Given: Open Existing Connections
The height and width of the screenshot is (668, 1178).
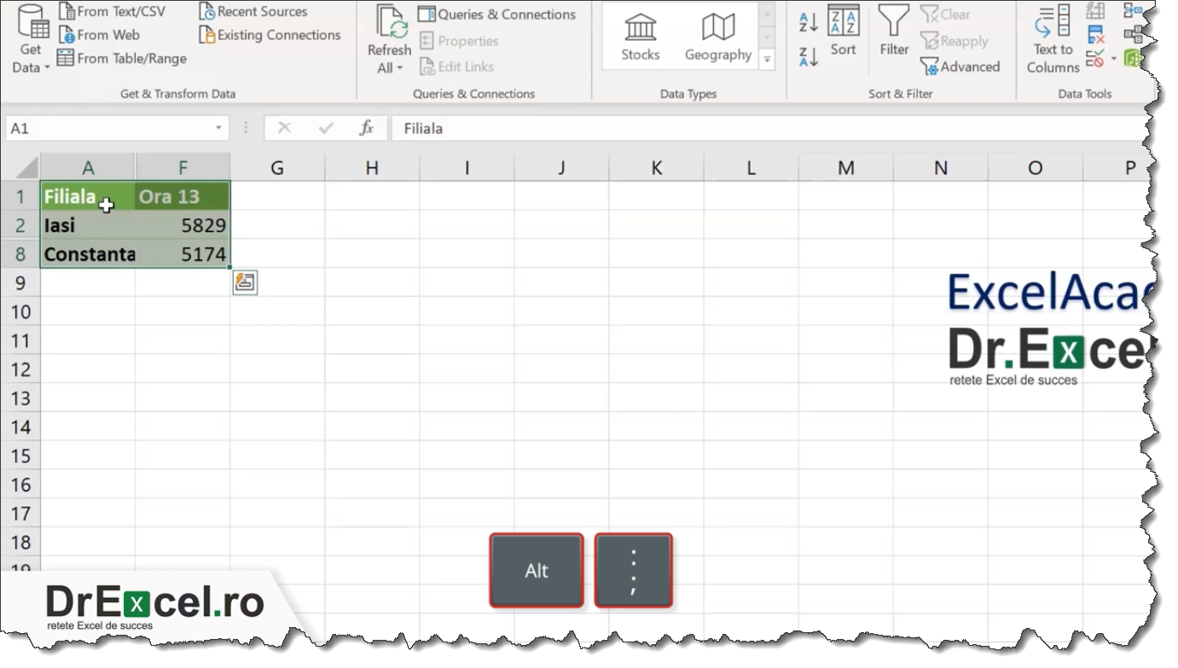Looking at the screenshot, I should click(270, 35).
